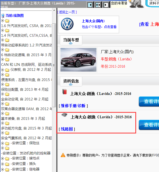Open folder icon above 1.6 升汽油发动机 row
Viewport: 159px width, 172px height.
click(x=7, y=21)
